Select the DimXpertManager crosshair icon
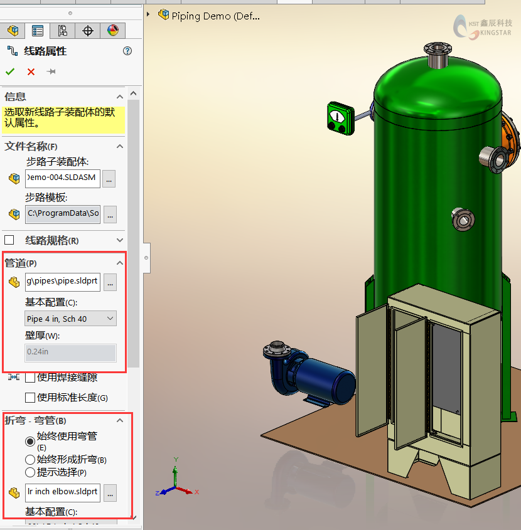 tap(88, 31)
